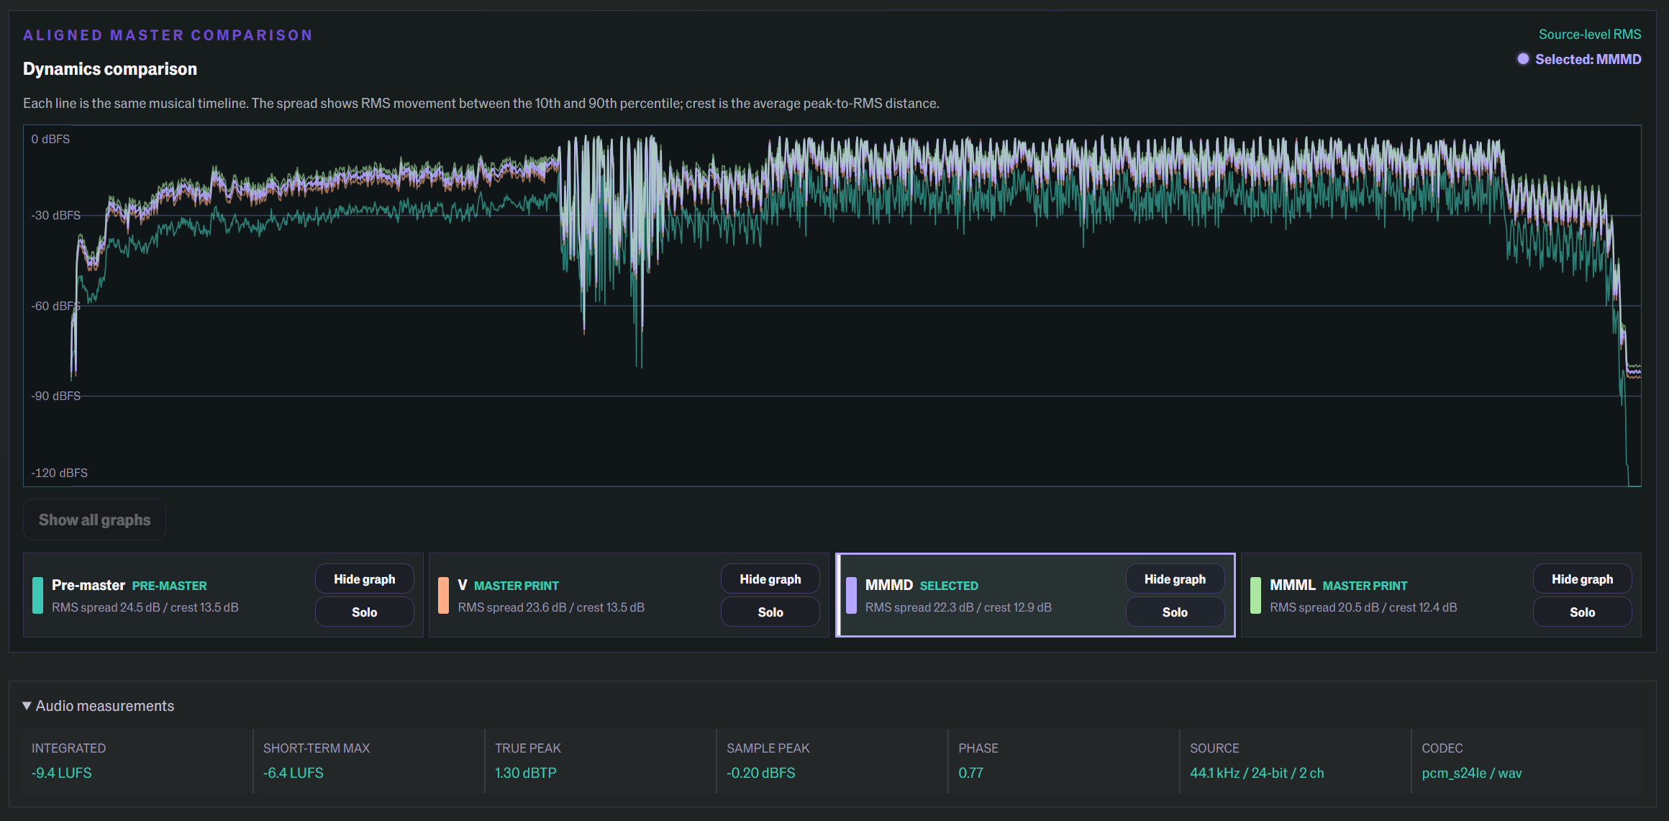Click the -120 dBFS axis label
The image size is (1669, 821).
click(59, 473)
